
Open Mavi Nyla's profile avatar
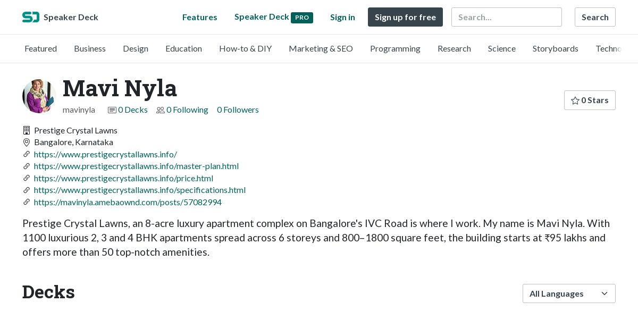point(39,96)
